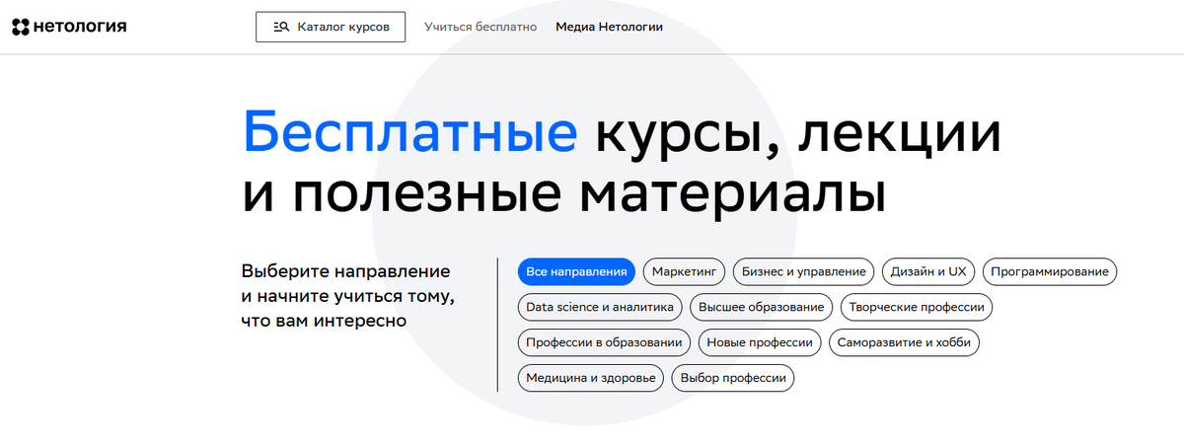Filter by Профессии в образовании
Viewport: 1184px width, 445px height.
pos(604,342)
